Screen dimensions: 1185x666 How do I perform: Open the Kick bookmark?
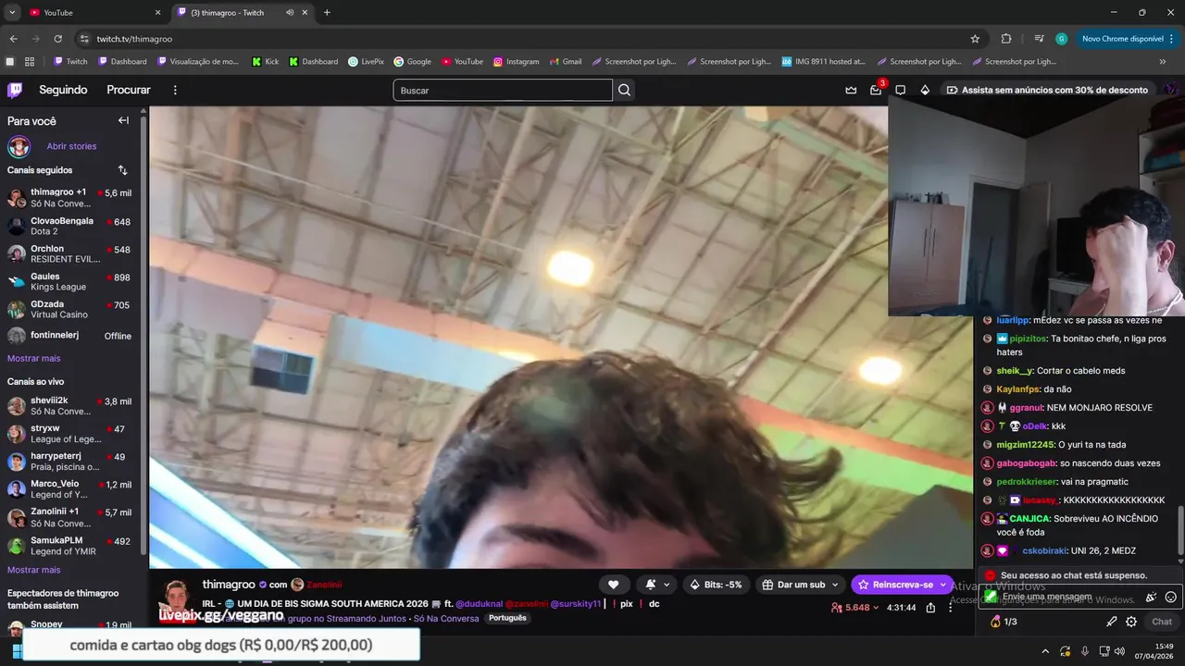point(265,62)
